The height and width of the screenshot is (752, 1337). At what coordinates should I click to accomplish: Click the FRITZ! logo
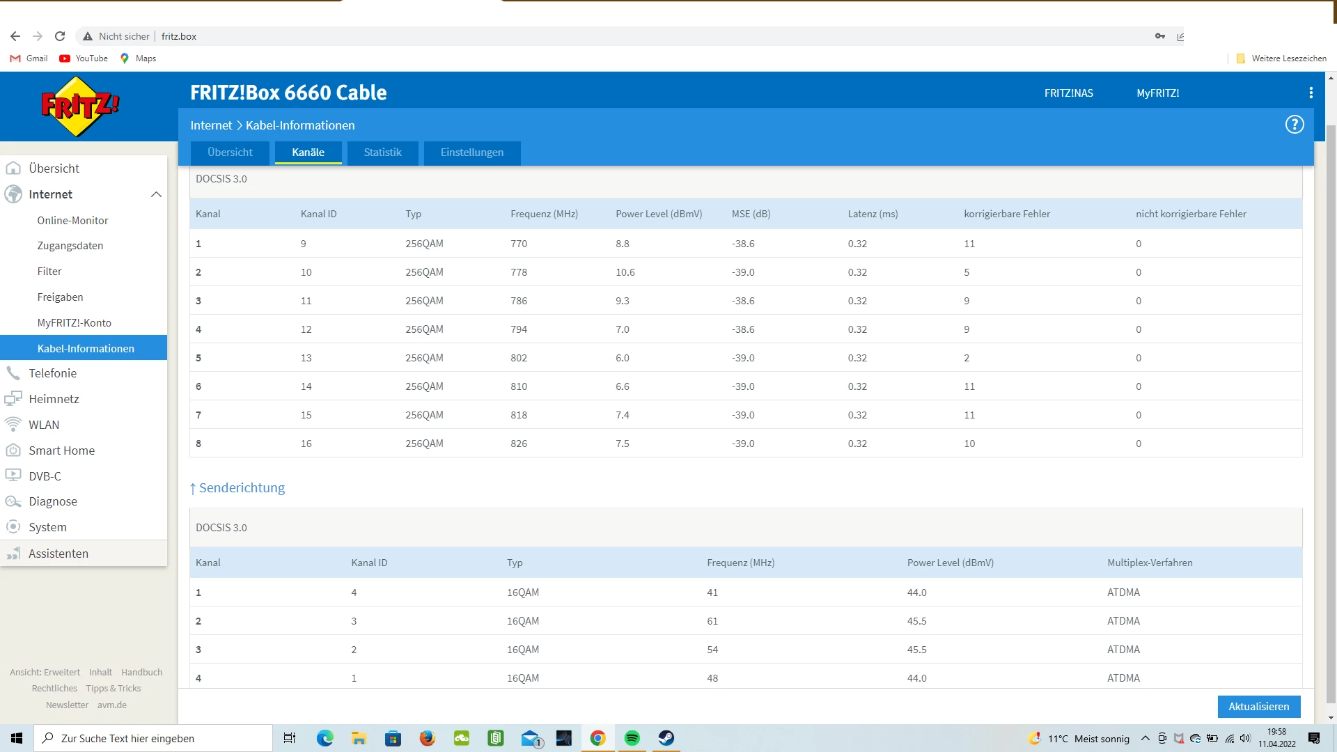click(79, 106)
